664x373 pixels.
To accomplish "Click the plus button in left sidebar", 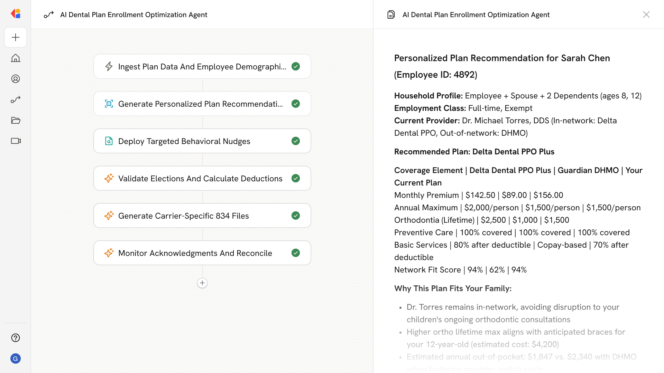I will (16, 37).
